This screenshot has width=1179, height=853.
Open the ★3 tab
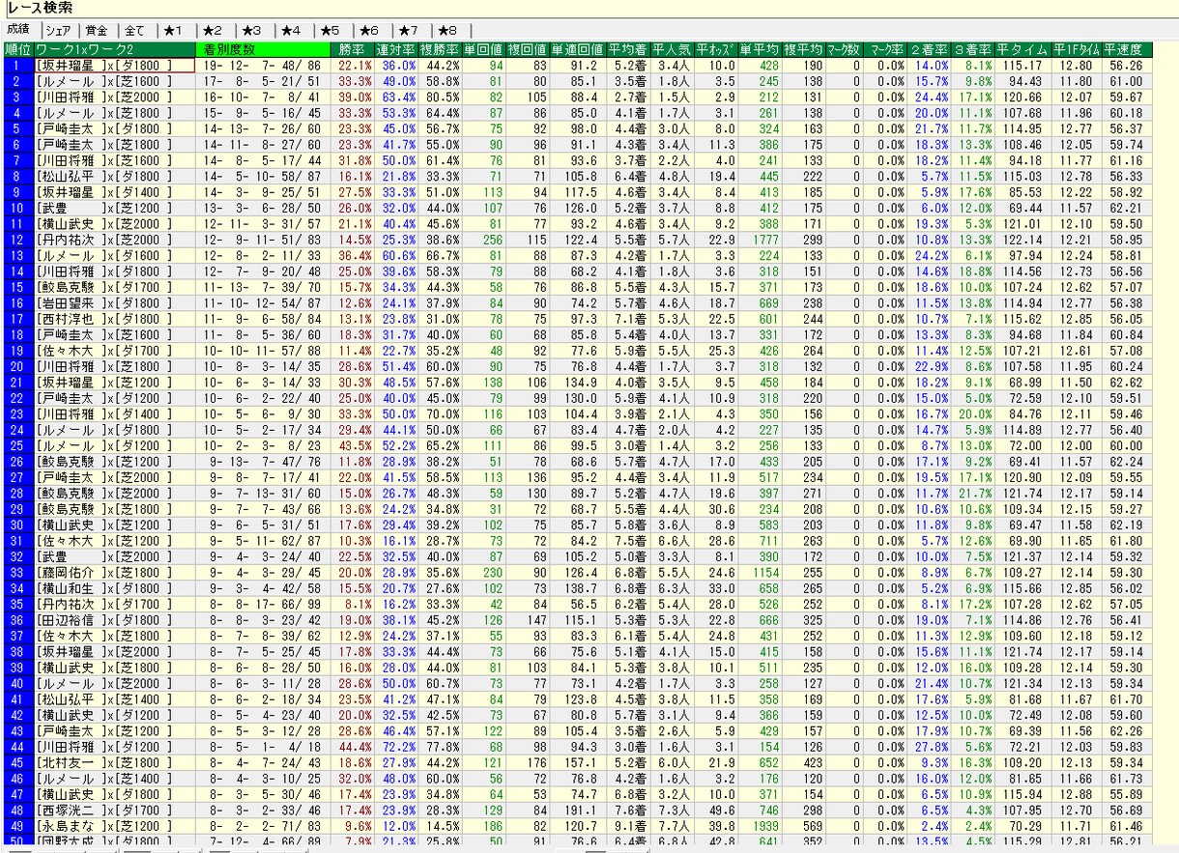(x=253, y=30)
